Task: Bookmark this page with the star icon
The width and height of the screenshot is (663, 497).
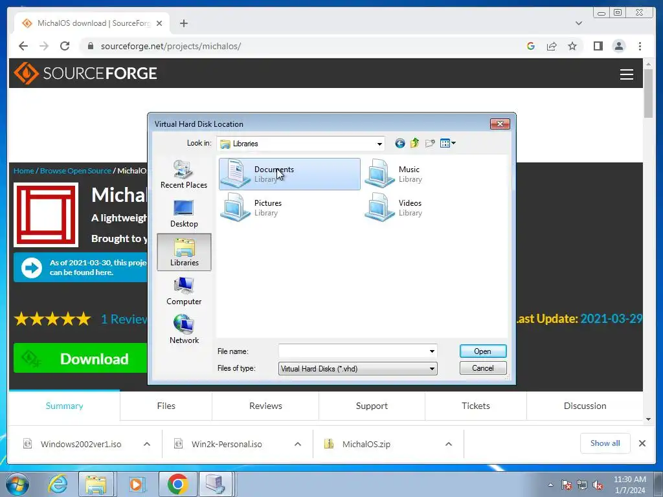Action: [572, 46]
